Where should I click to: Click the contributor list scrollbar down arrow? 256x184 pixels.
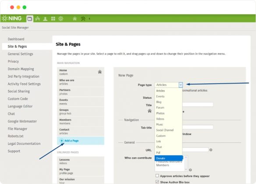click(186, 169)
